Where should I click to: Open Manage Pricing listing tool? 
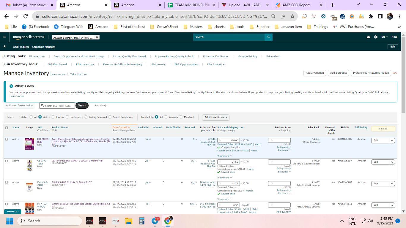(x=247, y=56)
